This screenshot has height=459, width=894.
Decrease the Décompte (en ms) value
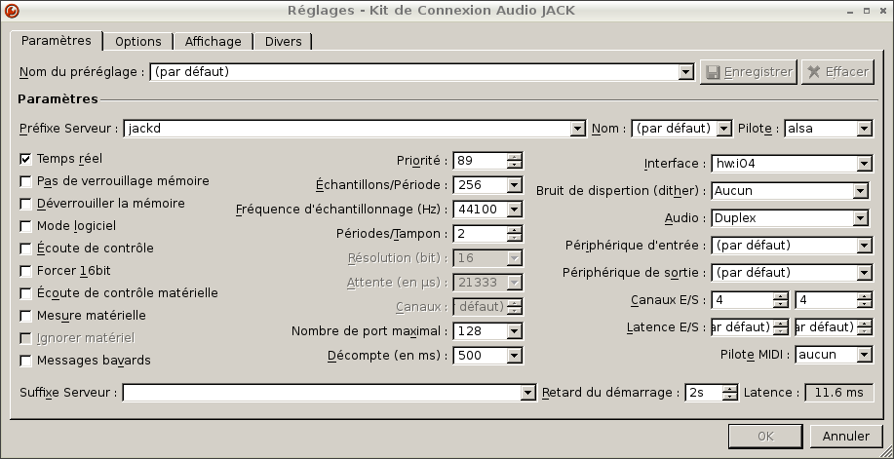coord(514,360)
